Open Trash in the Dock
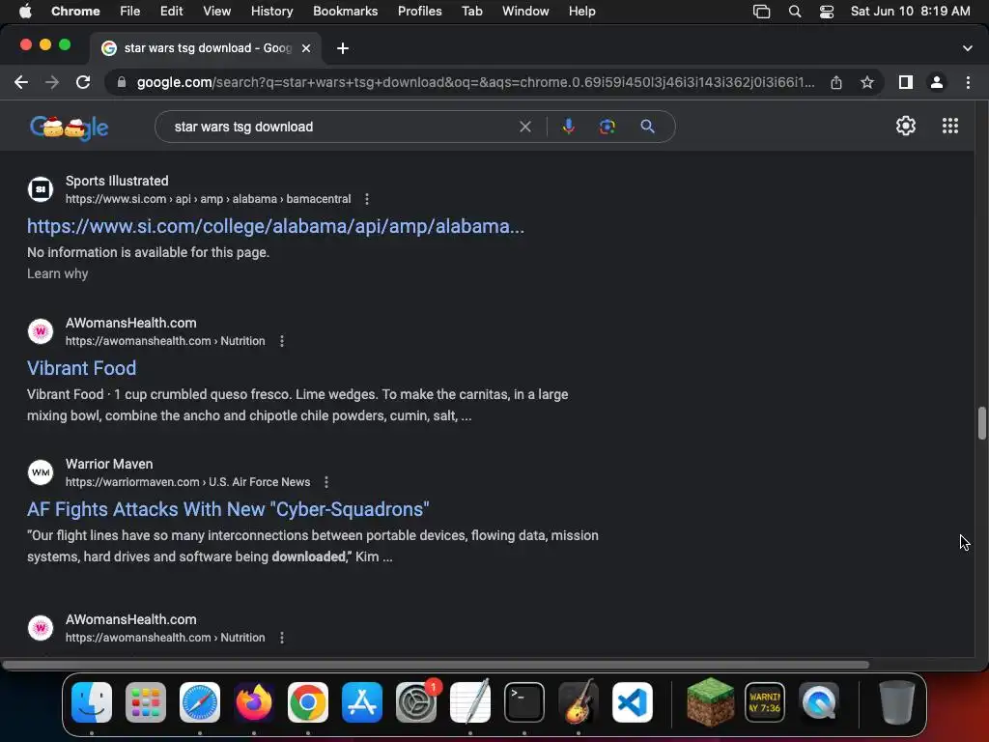 pos(896,702)
